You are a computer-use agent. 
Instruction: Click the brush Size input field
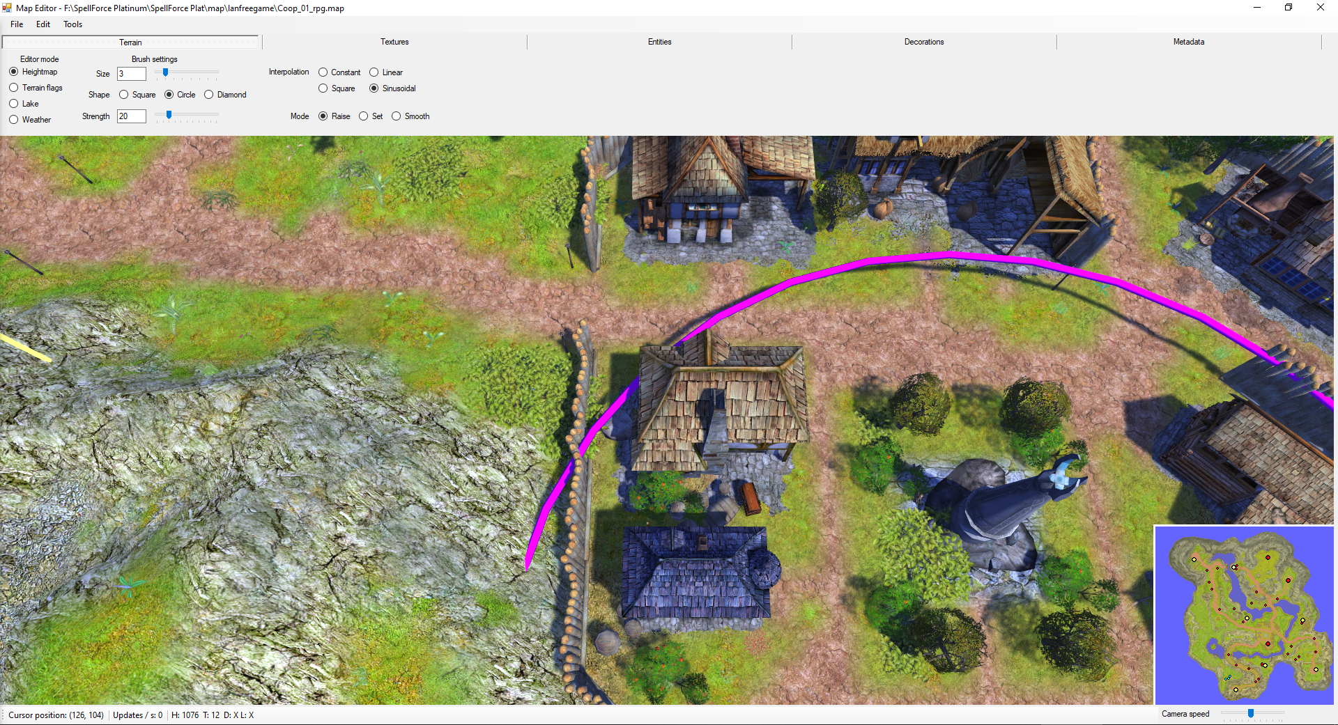coord(132,74)
